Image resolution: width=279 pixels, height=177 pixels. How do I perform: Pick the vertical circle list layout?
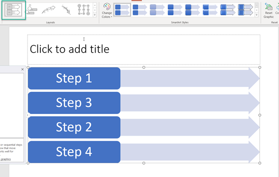click(x=84, y=10)
